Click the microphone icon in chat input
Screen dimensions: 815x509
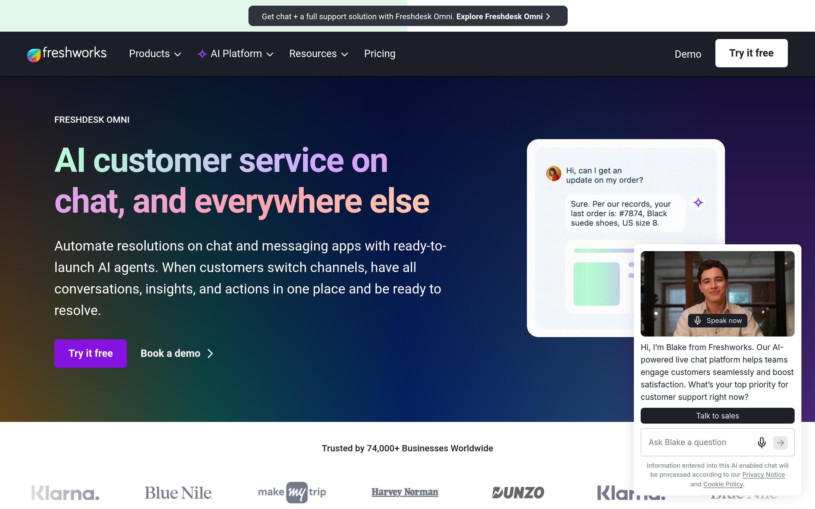click(x=762, y=442)
